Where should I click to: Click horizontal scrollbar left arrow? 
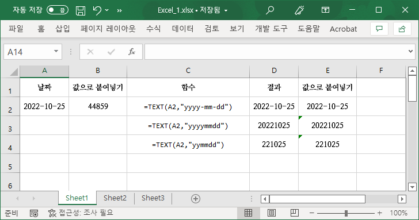265,199
